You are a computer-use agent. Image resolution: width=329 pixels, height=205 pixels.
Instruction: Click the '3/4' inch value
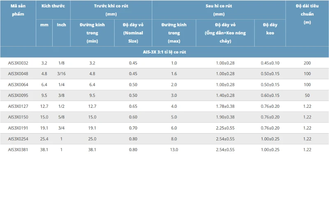tap(61, 128)
